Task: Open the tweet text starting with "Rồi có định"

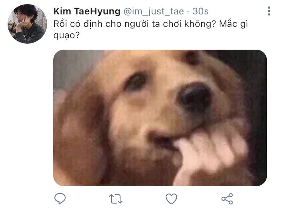Action: [151, 30]
